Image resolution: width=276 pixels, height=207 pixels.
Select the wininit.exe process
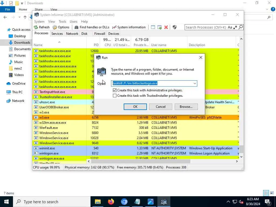click(136, 148)
